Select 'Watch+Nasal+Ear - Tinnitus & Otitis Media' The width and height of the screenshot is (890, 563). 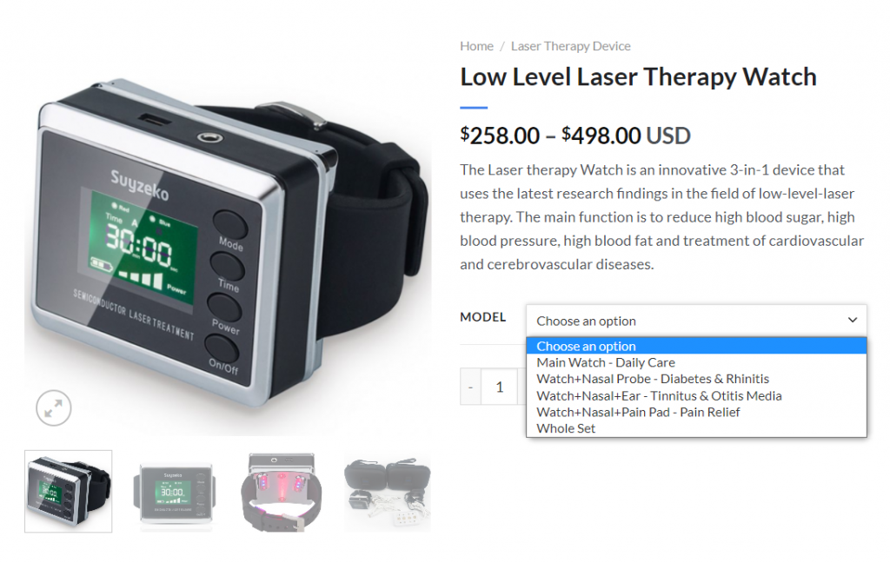(696, 395)
